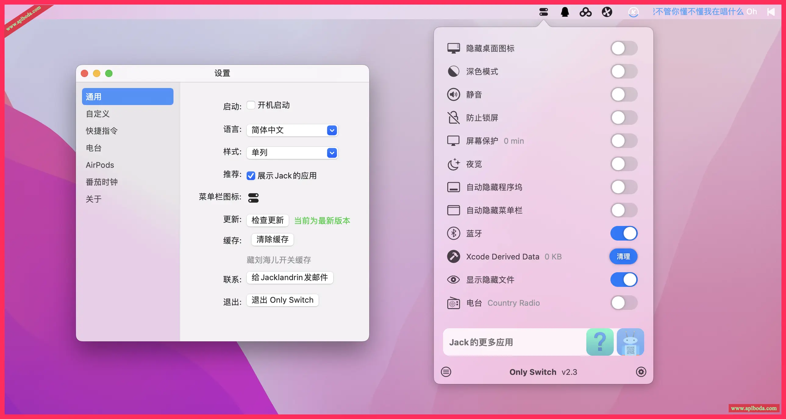Open the question mark app in Jack's apps
The image size is (786, 419).
pos(600,342)
